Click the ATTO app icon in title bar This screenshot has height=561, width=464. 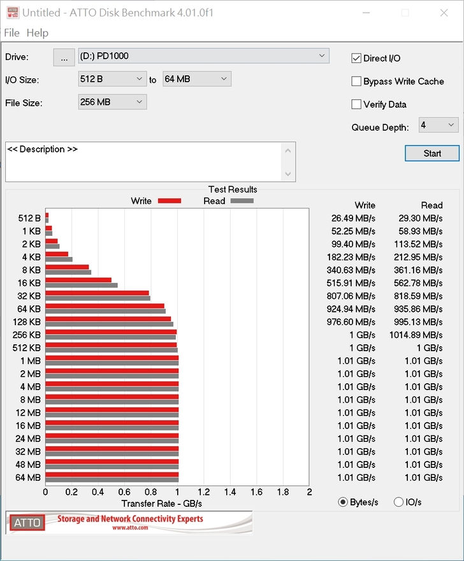click(x=11, y=12)
